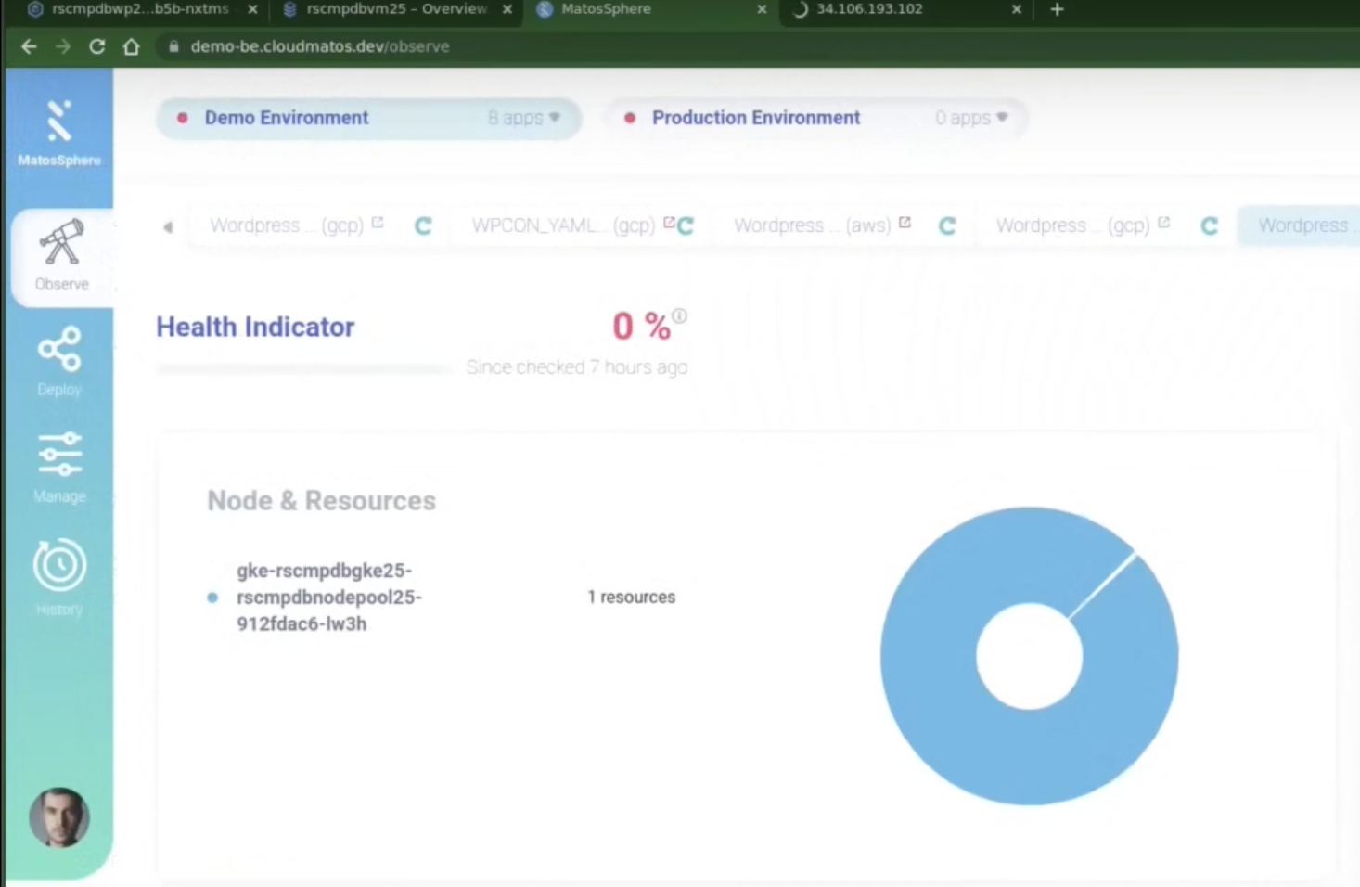The image size is (1360, 887).
Task: Open a new browser tab
Action: (x=1057, y=9)
